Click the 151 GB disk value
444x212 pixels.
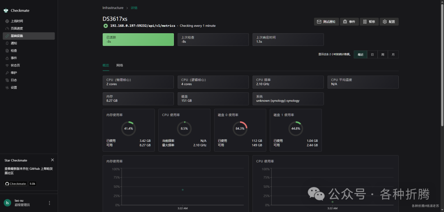[x=187, y=100]
